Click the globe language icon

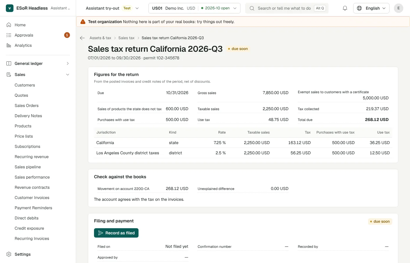[x=359, y=8]
